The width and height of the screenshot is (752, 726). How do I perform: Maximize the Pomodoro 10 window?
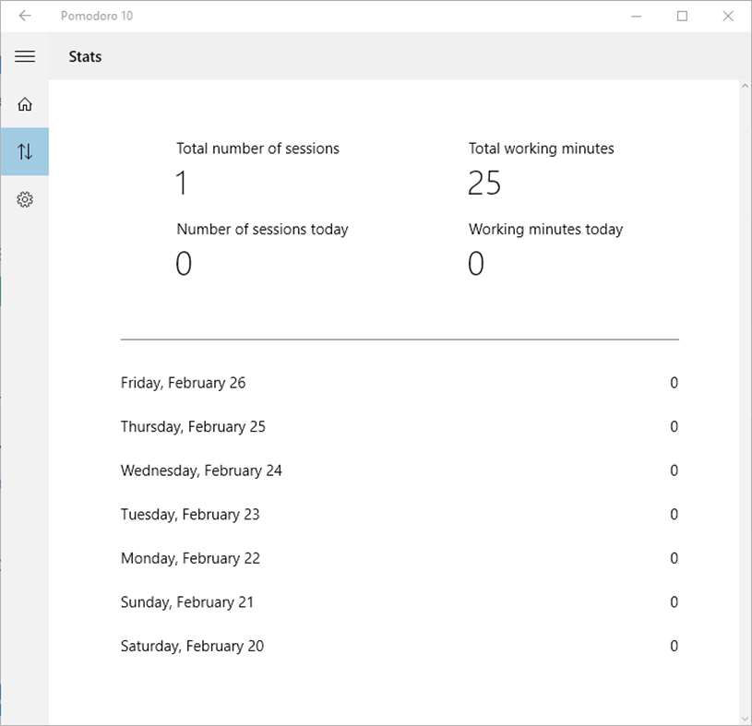pyautogui.click(x=683, y=16)
